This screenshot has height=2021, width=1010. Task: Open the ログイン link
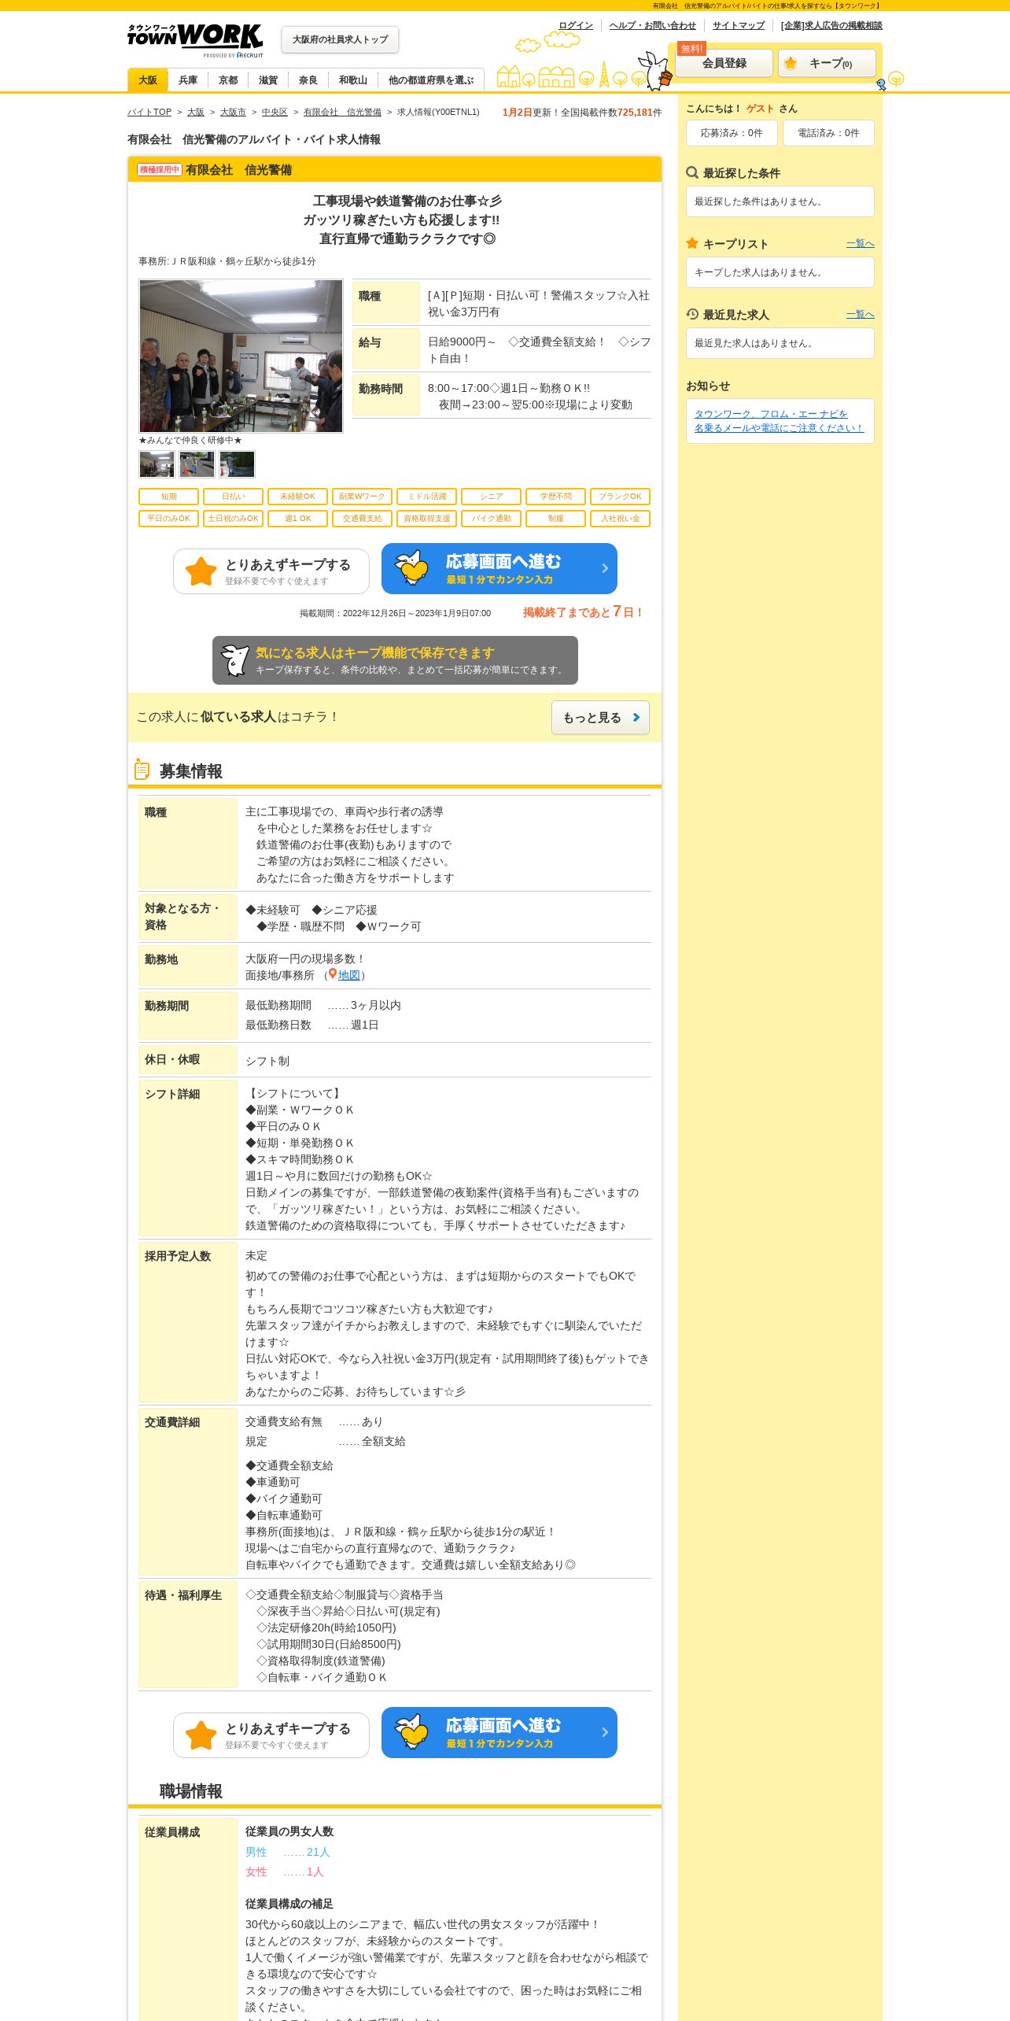coord(576,25)
